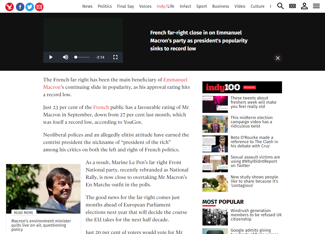Play the video
This screenshot has width=325, height=234.
tap(51, 57)
